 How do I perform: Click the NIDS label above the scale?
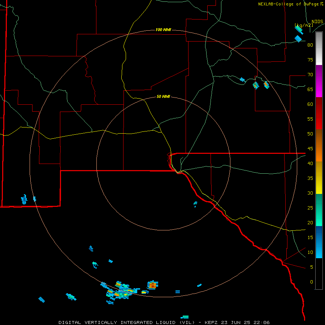pyautogui.click(x=317, y=22)
